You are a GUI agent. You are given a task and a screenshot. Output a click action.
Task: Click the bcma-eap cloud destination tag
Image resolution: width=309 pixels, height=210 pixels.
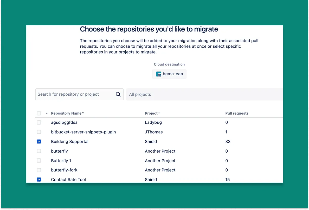[x=170, y=74]
